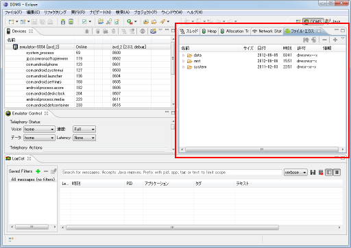This screenshot has width=351, height=248.
Task: Open the Latency None dropdown
Action: point(84,138)
